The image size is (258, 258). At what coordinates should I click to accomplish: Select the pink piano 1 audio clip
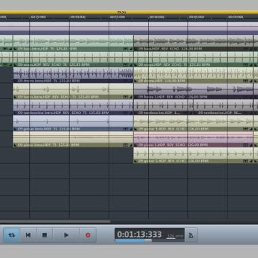pos(193,139)
